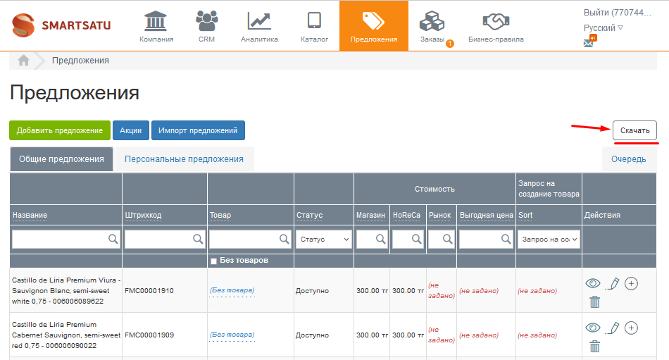Viewport: 669px width, 360px height.
Task: Open the CRM people icon
Action: pyautogui.click(x=206, y=21)
